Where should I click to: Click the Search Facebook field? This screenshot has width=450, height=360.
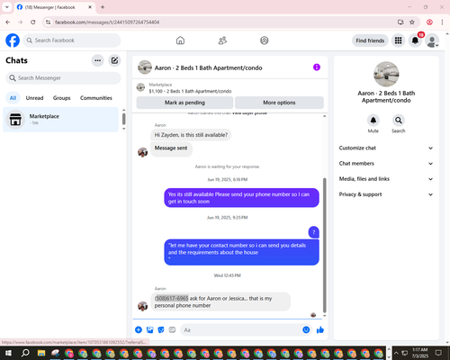point(72,40)
